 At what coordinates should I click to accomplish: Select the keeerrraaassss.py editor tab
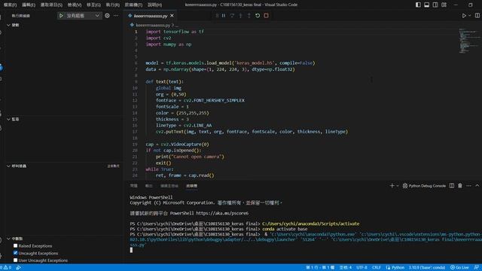[151, 16]
